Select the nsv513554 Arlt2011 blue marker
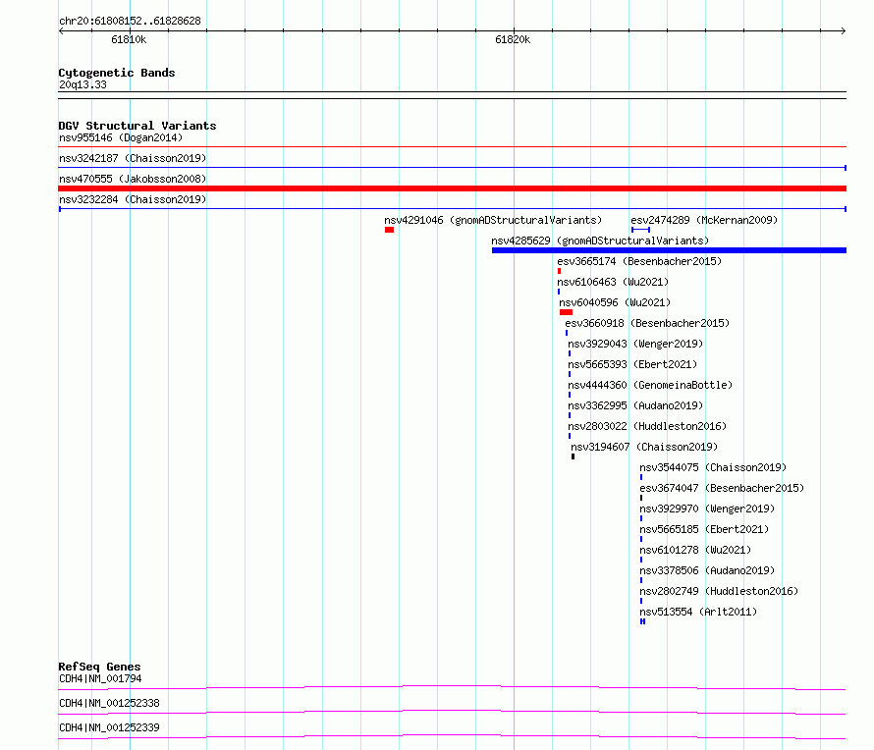 click(642, 621)
